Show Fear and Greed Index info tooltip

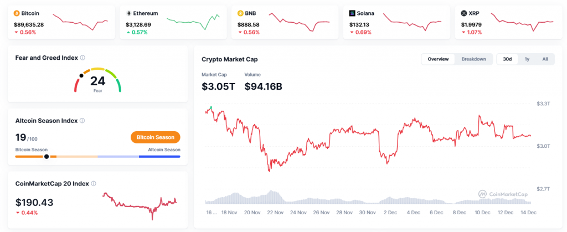click(x=83, y=58)
